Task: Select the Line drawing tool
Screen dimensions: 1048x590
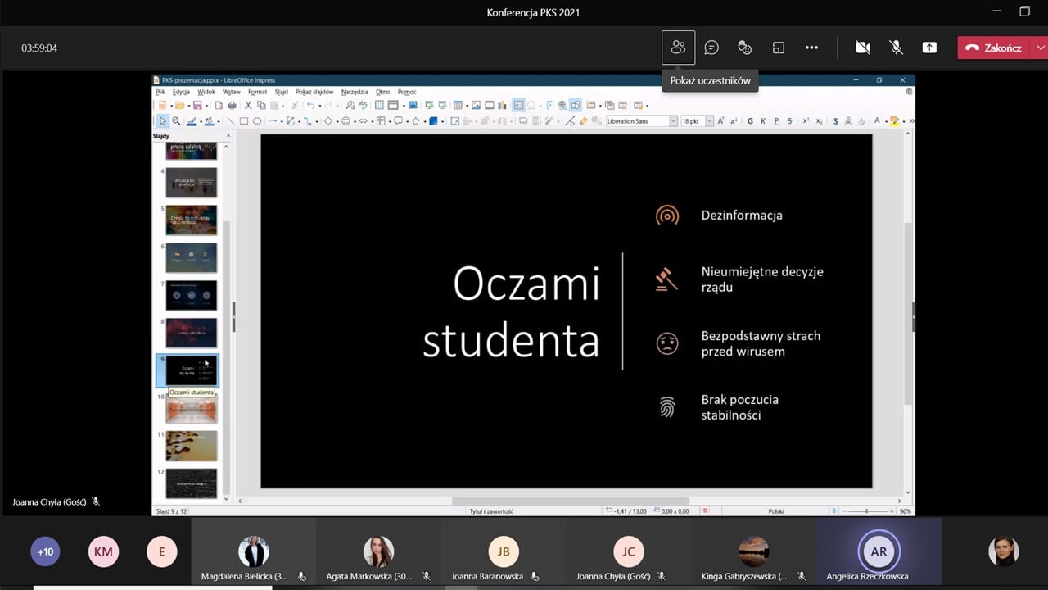Action: point(231,121)
